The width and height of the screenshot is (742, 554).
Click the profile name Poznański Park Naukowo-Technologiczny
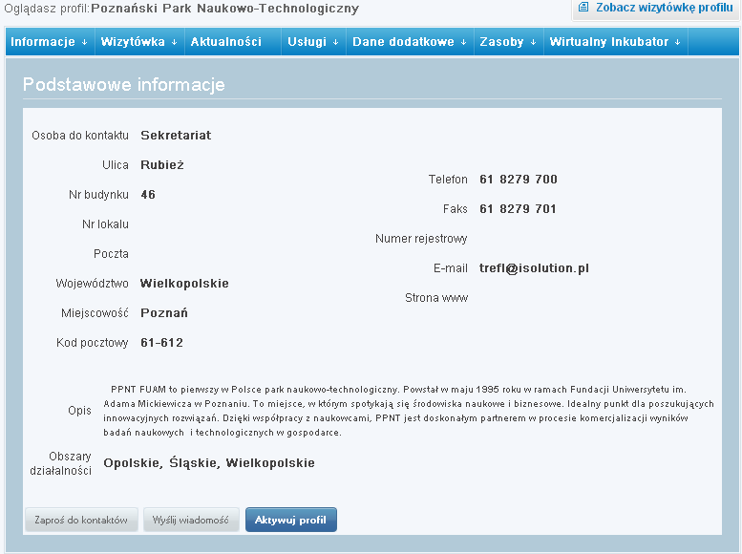(224, 9)
